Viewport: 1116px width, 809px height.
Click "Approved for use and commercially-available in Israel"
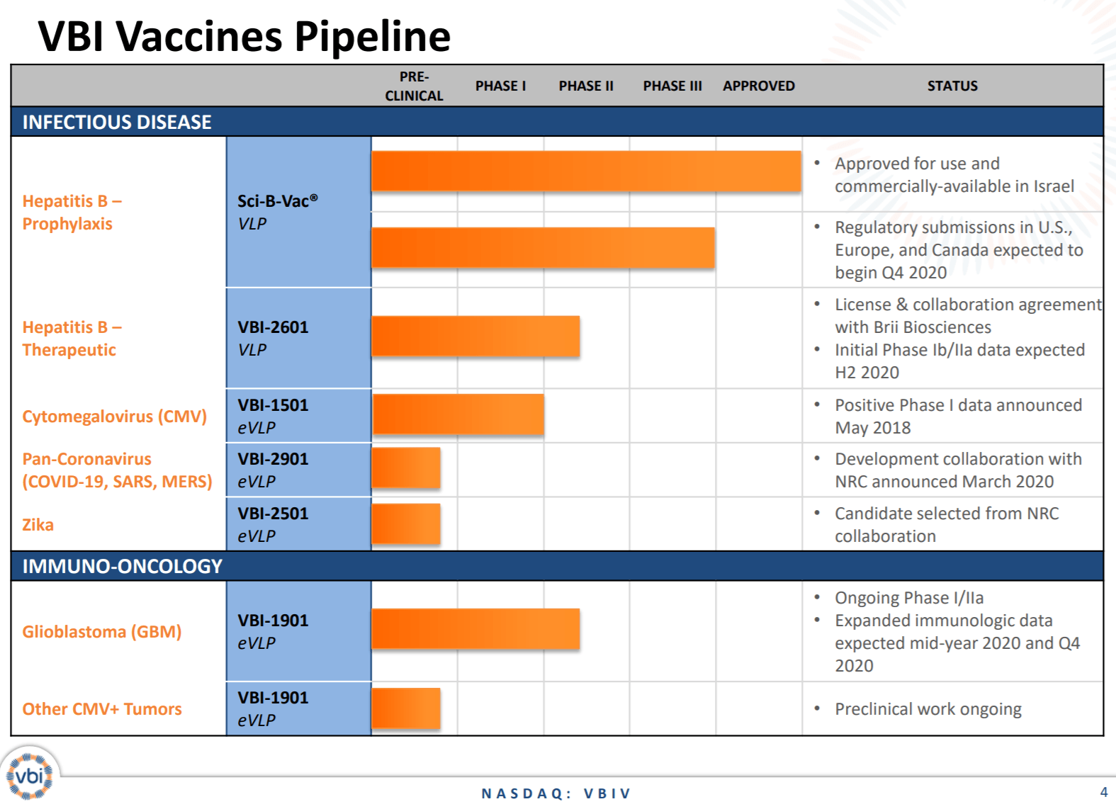[954, 175]
